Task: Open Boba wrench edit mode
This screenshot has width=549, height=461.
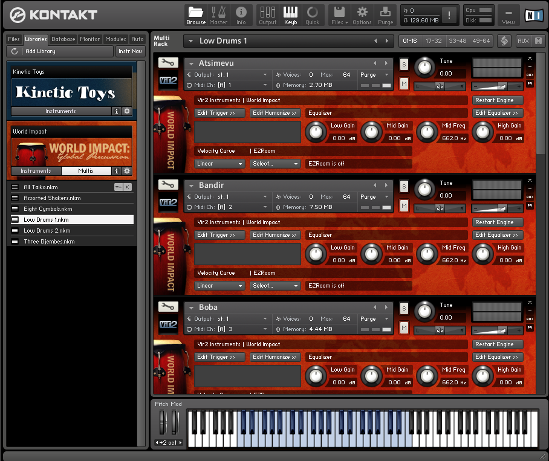Action: 169,307
